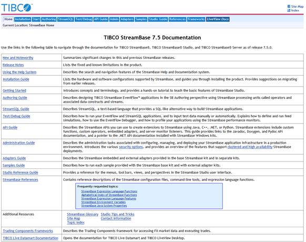Image resolution: width=306 pixels, height=242 pixels.
Task: Open the Adapters Guide link
Action: point(14,158)
